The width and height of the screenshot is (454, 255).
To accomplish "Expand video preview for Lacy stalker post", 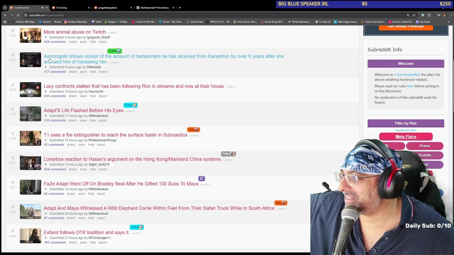I will click(46, 91).
